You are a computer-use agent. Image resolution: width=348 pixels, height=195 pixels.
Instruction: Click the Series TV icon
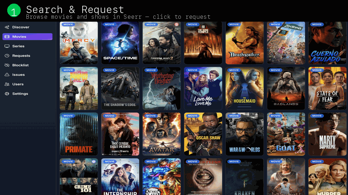point(7,46)
